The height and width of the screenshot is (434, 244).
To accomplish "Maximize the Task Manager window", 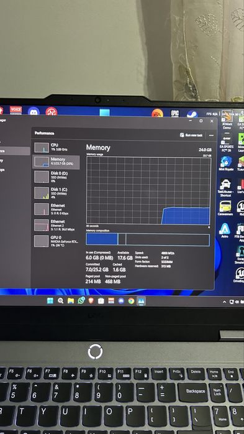I will pos(201,121).
